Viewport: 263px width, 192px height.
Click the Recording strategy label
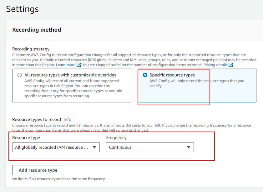click(31, 49)
